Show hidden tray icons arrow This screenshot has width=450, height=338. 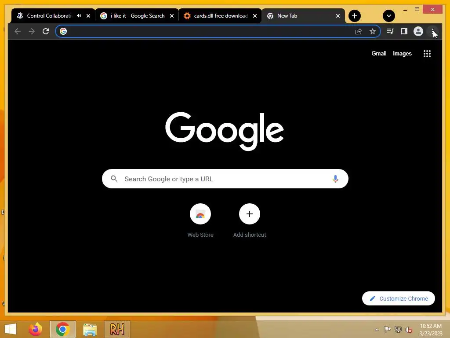[x=377, y=330]
